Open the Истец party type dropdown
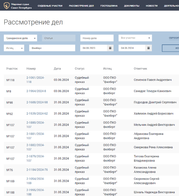 [x=14, y=48]
